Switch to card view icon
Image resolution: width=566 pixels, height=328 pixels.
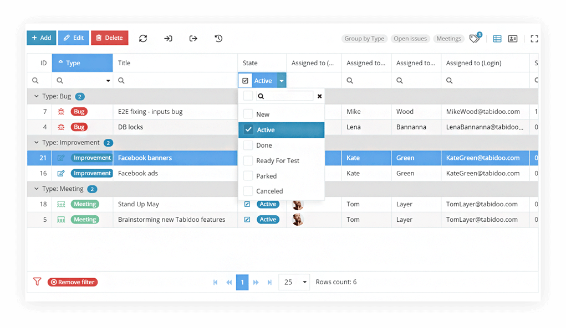513,39
